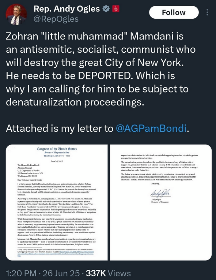Enlarge the first letter page image

coord(57,202)
